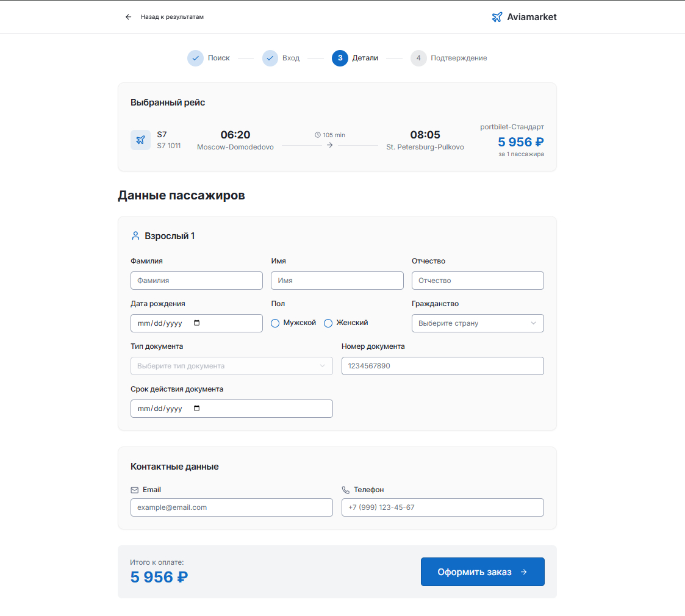Open calendar picker in Дата рождения field
This screenshot has height=616, width=685.
[x=196, y=323]
